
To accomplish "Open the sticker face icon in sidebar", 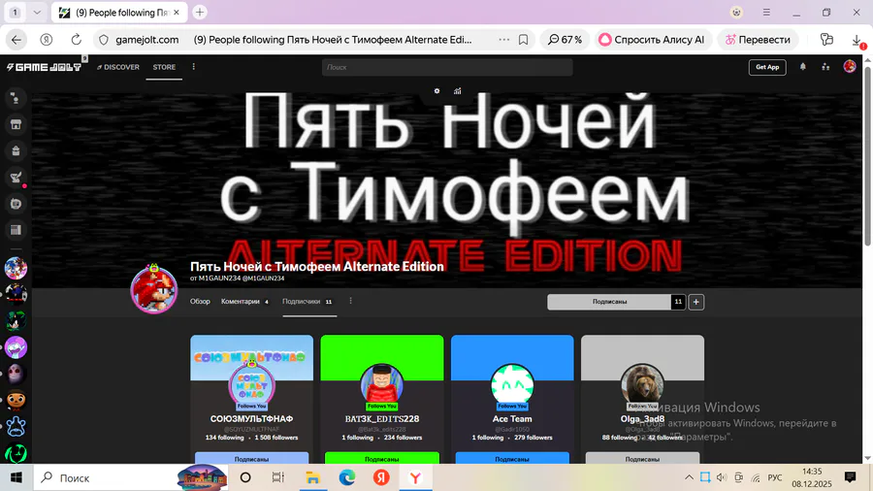I will (16, 204).
